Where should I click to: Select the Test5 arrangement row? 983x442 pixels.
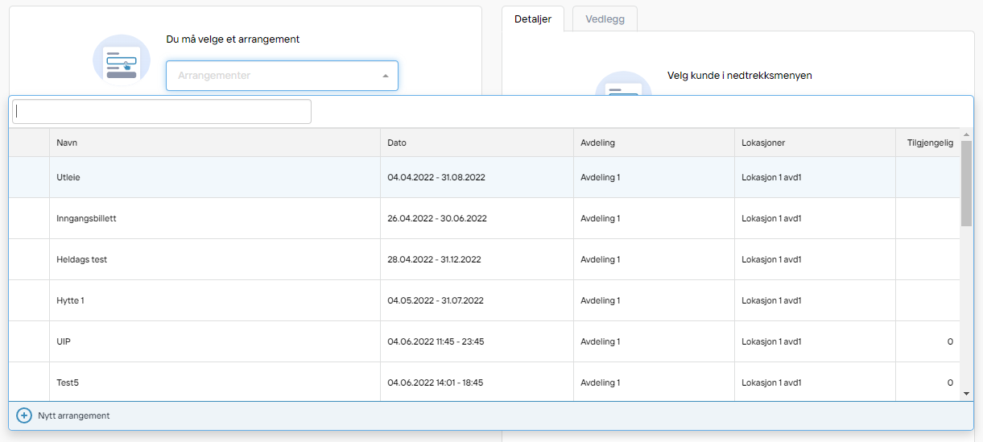point(485,382)
